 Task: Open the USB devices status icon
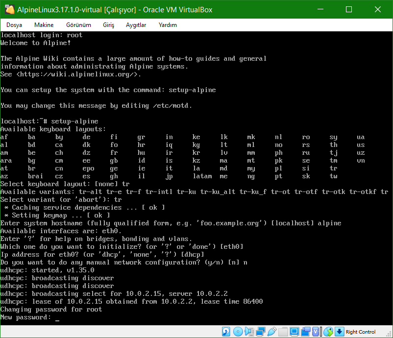(x=271, y=332)
